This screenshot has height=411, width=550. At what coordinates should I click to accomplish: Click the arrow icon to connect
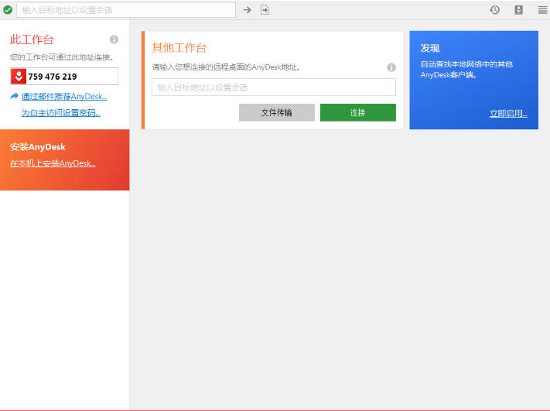click(248, 10)
